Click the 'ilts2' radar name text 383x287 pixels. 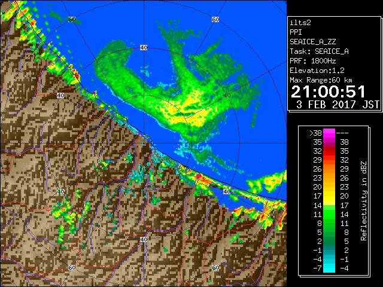pyautogui.click(x=300, y=23)
